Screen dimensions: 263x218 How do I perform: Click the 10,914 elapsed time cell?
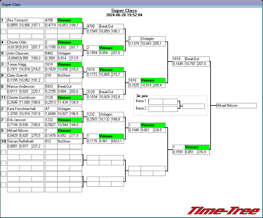click(x=147, y=85)
